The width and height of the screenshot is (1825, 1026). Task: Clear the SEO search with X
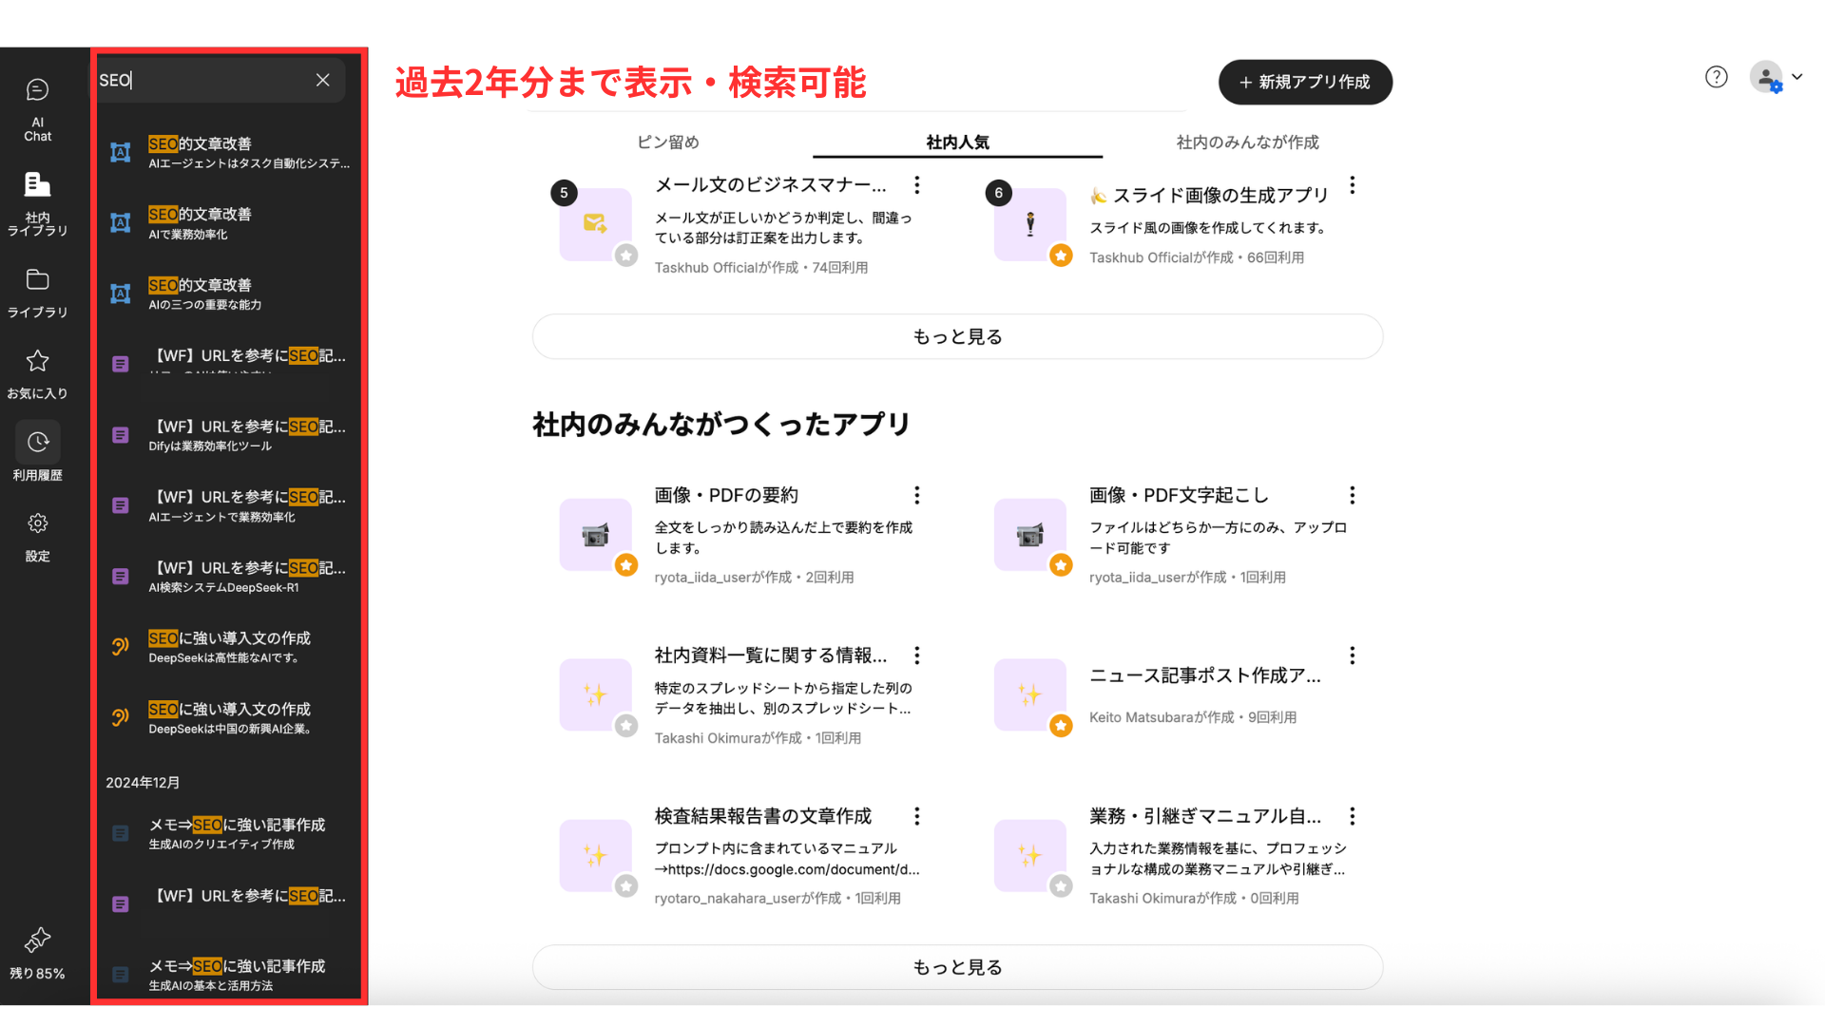tap(323, 80)
